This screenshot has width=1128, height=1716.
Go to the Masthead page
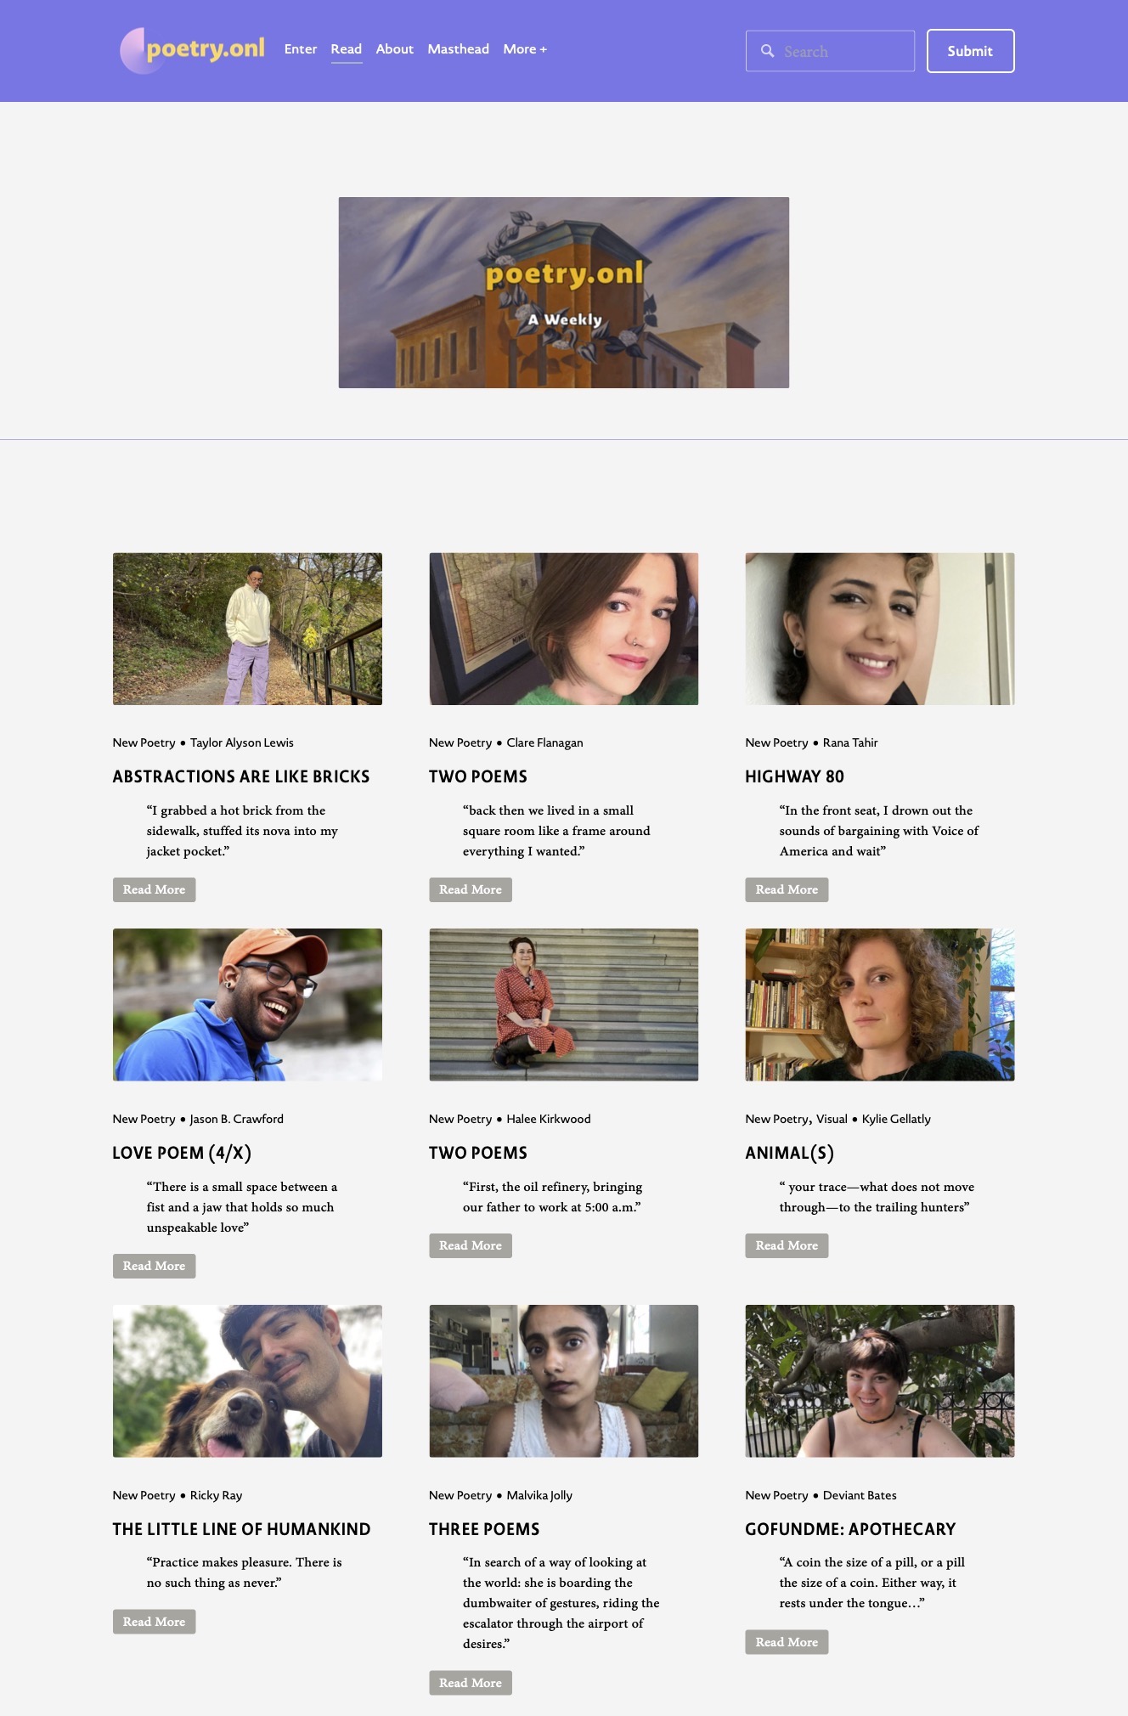tap(459, 49)
